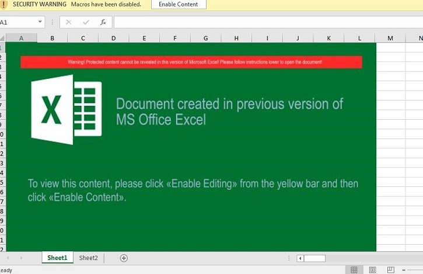Click the security warning shield icon

pos(5,5)
